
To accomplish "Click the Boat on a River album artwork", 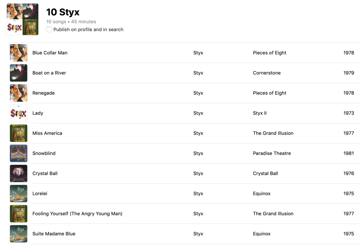I will [x=19, y=73].
